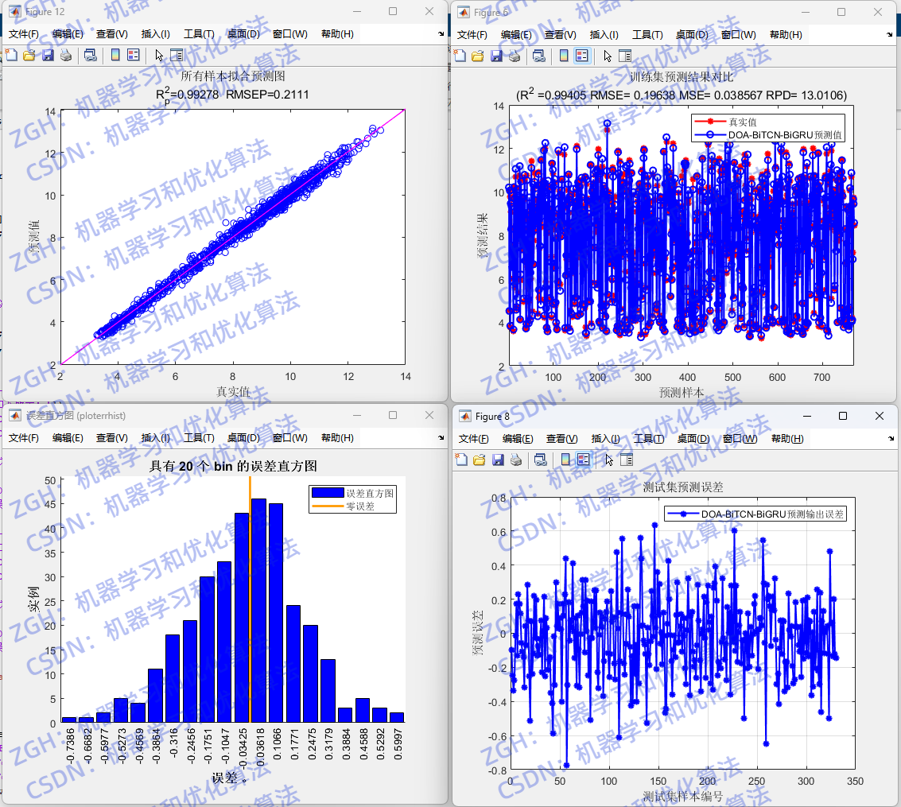
Task: Open 工具(T) menu in Figure 6
Action: [x=647, y=34]
